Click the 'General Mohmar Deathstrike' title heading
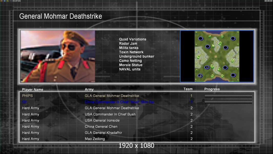The image size is (273, 154). (x=61, y=16)
